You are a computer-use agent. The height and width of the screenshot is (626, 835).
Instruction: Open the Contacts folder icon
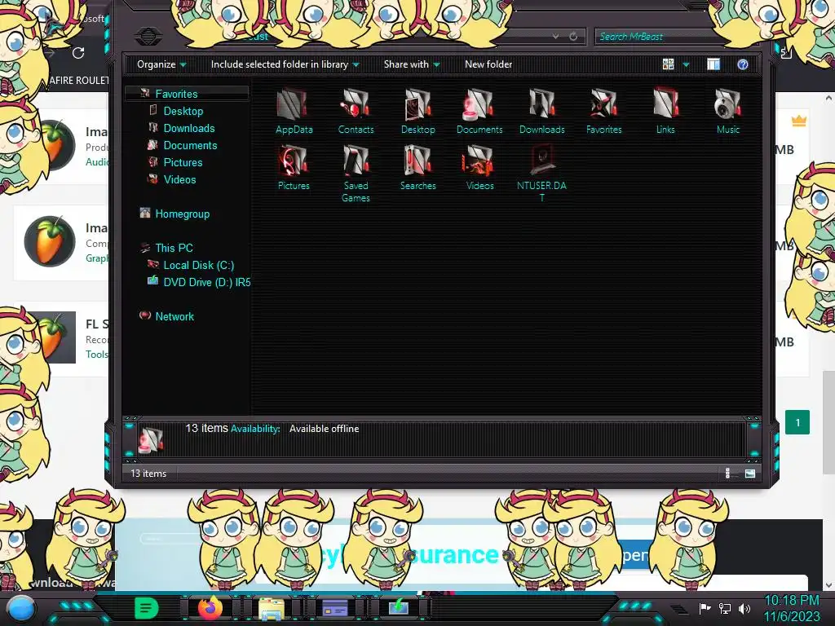(x=356, y=104)
